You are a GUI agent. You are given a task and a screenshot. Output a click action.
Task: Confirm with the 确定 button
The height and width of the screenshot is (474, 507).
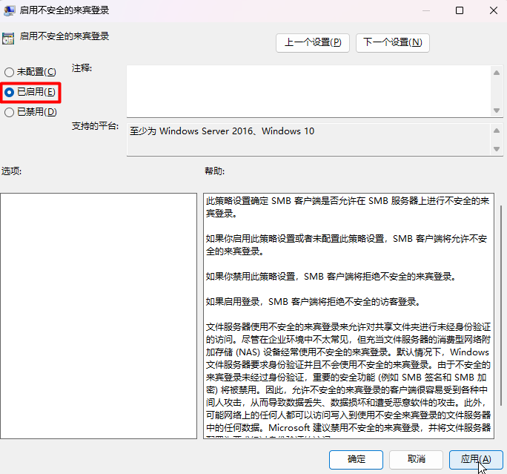[356, 459]
